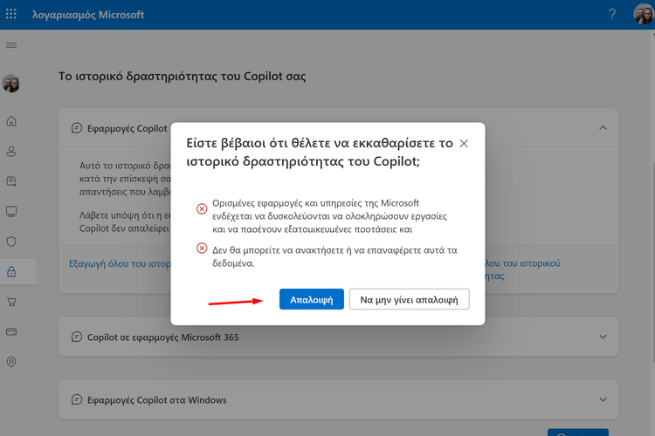Open the payment card icon in sidebar

(11, 331)
